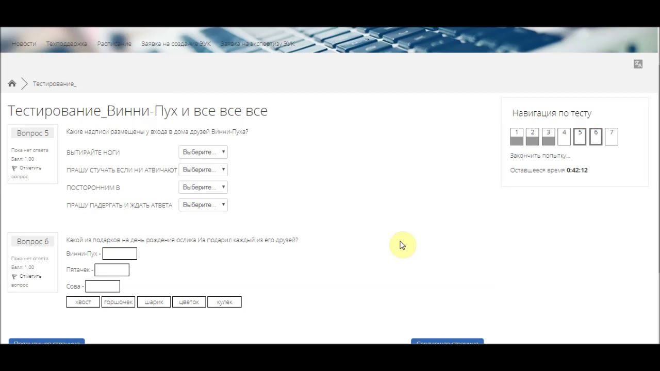Image resolution: width=660 pixels, height=371 pixels.
Task: Jump to question 7 in navigation
Action: pos(612,137)
